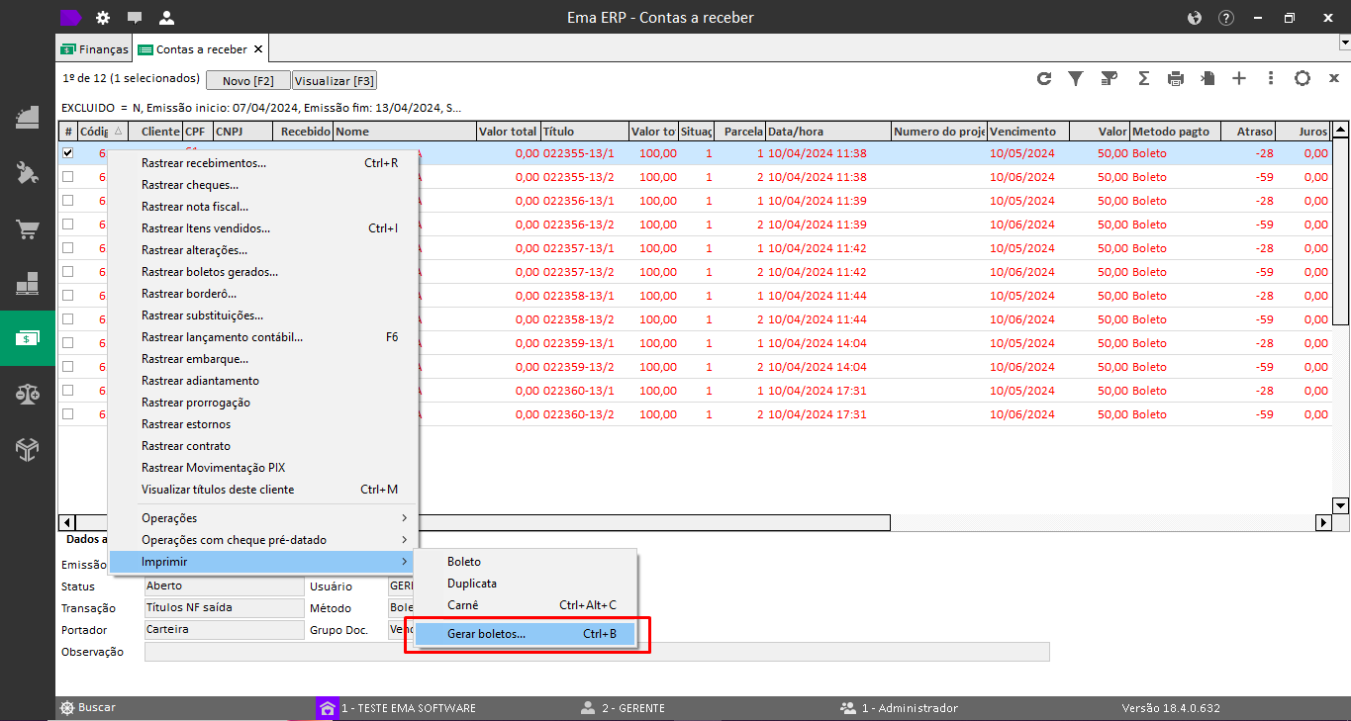Open the shopping cart sidebar module

tap(28, 229)
